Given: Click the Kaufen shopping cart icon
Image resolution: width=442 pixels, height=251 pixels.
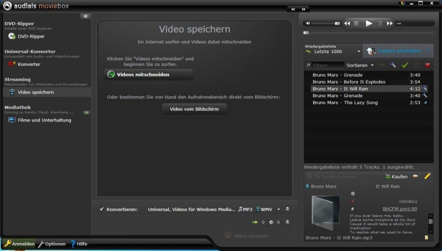Looking at the screenshot, I should [x=388, y=177].
